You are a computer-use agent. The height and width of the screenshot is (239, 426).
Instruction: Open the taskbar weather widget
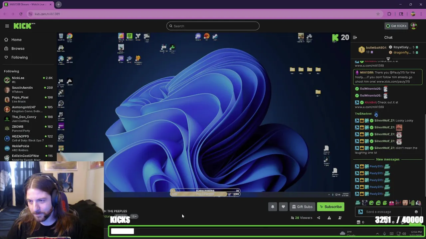(347, 234)
